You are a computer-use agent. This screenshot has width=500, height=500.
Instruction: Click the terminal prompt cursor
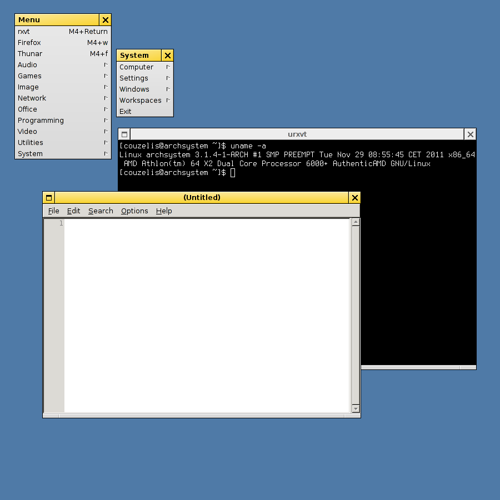(233, 173)
